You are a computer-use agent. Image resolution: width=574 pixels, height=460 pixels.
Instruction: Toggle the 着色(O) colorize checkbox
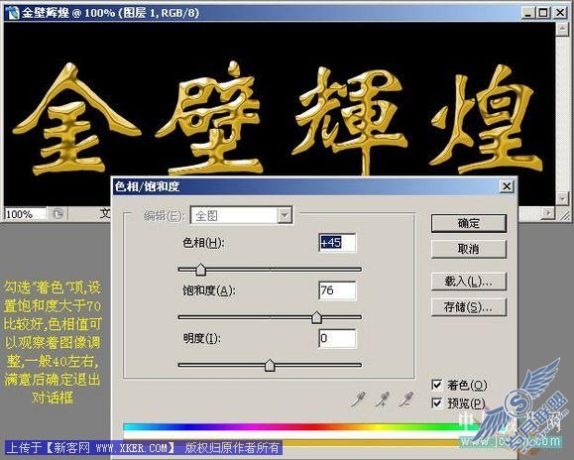(x=437, y=385)
